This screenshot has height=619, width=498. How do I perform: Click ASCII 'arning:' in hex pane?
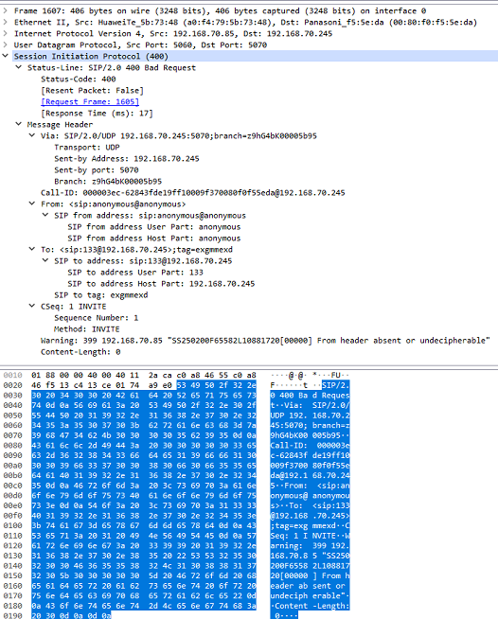pyautogui.click(x=287, y=545)
